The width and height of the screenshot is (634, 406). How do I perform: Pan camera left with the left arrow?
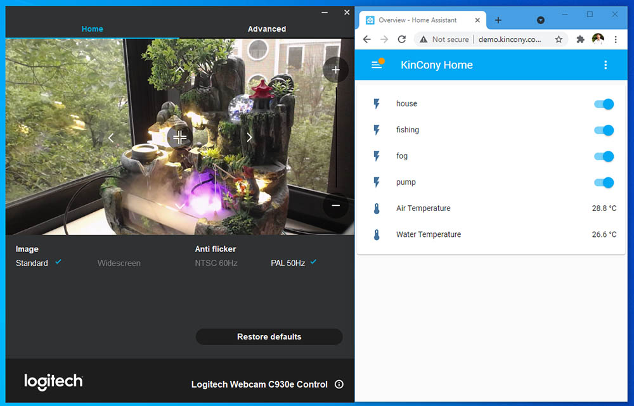click(111, 137)
